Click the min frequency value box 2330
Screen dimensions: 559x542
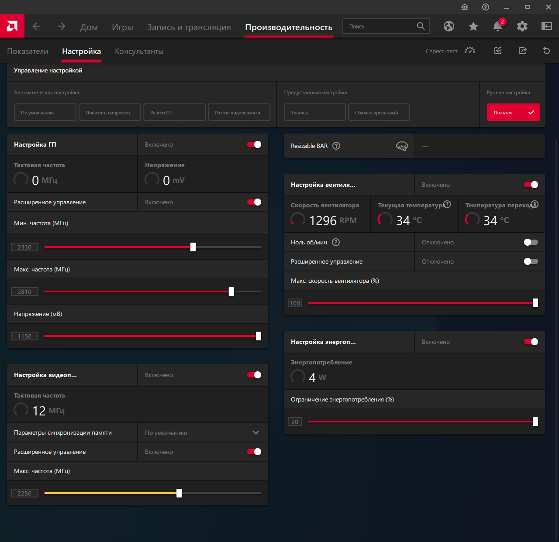tap(24, 247)
